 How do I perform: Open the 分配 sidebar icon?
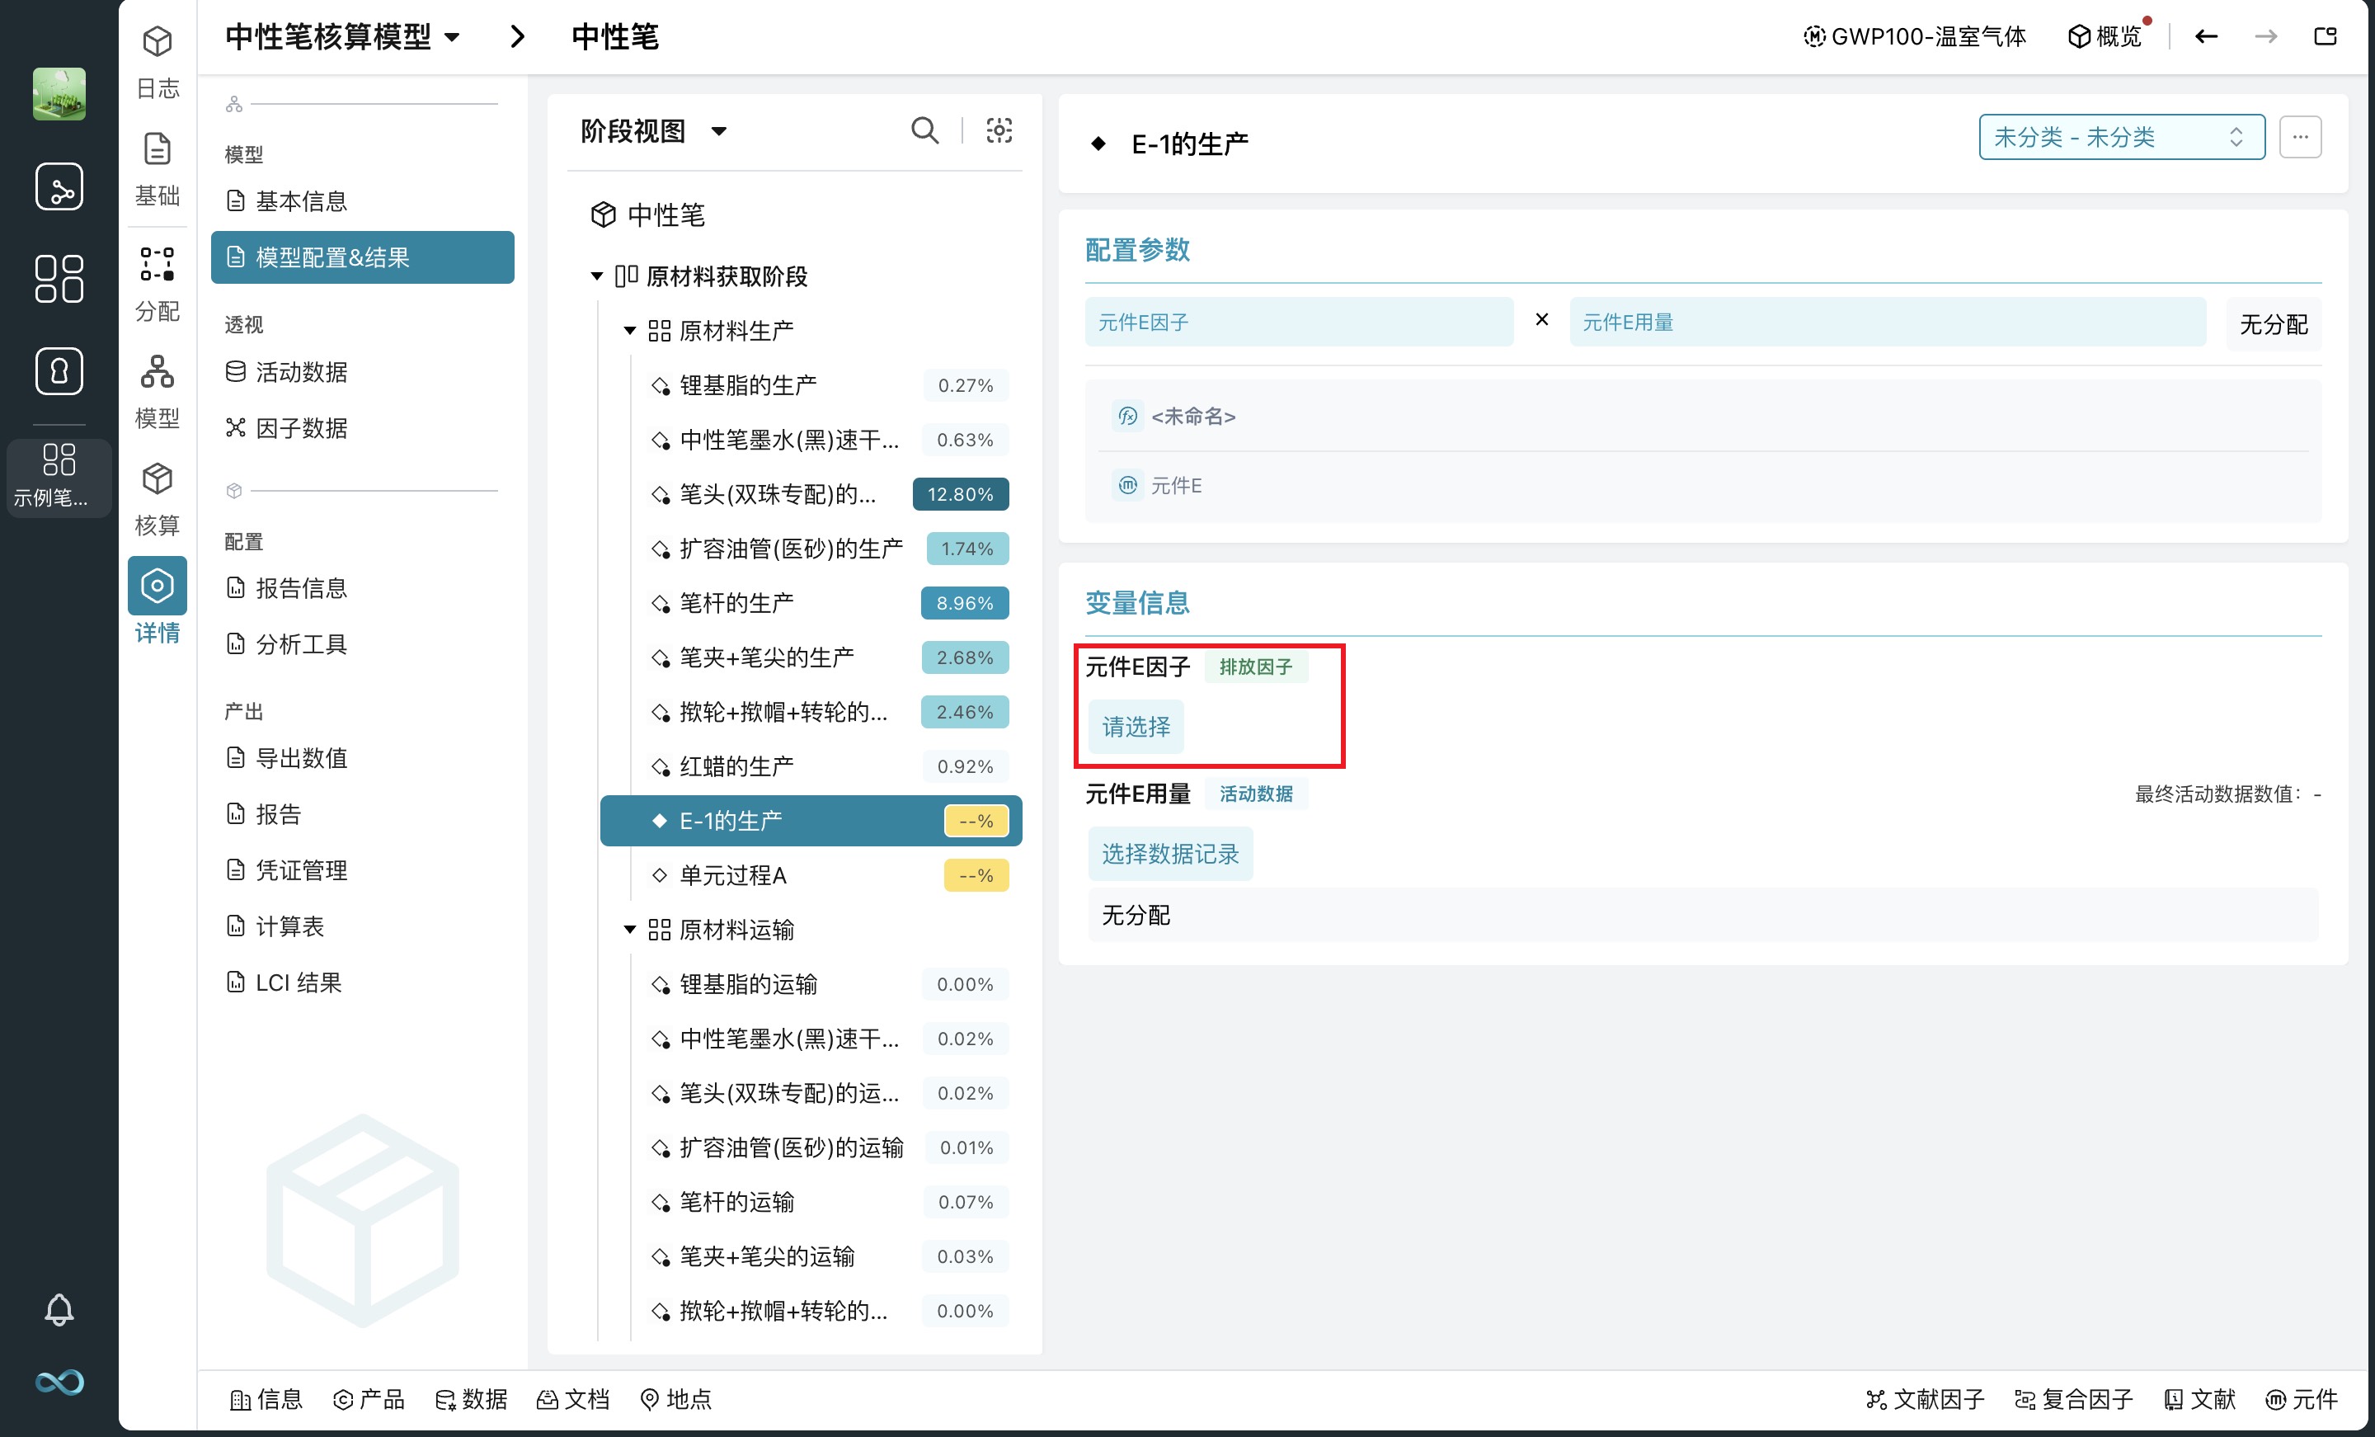pos(158,264)
